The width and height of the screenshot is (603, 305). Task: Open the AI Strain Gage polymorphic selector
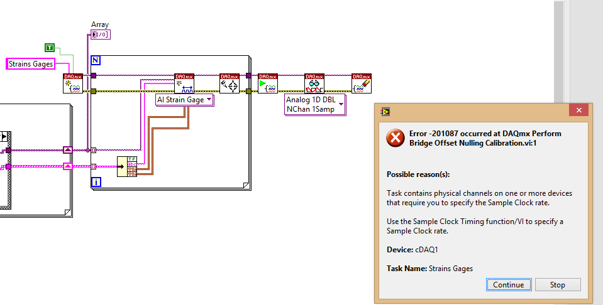[x=185, y=100]
